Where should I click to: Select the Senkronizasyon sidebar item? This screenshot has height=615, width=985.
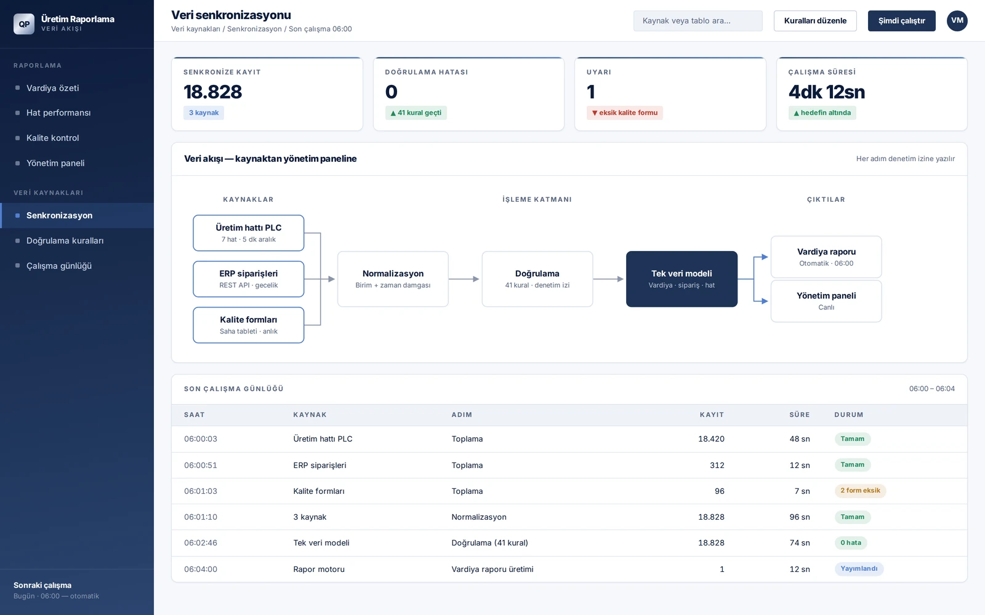pyautogui.click(x=77, y=215)
